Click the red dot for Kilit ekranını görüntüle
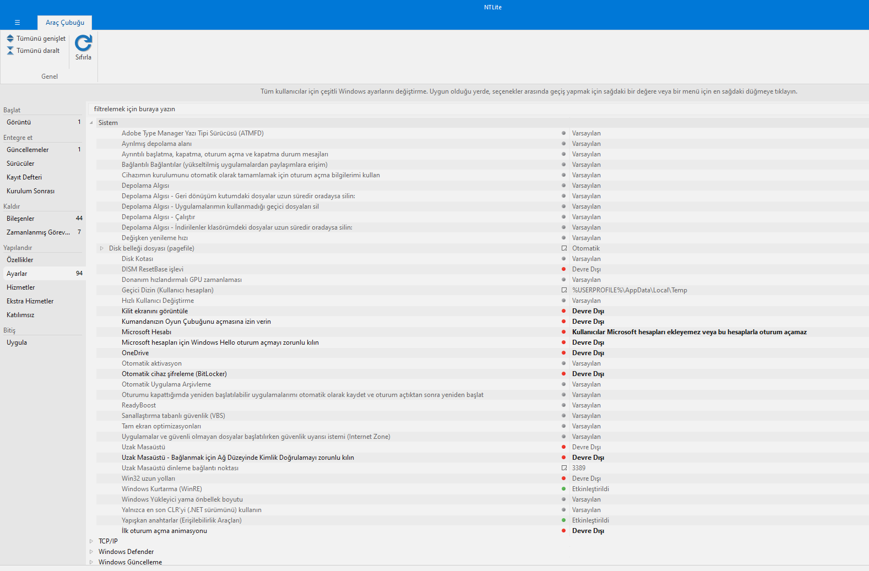This screenshot has height=571, width=869. (x=563, y=311)
